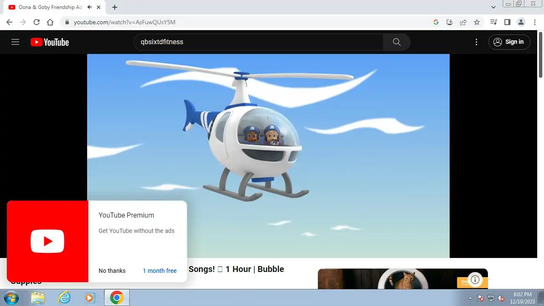
Task: Reload the page
Action: click(x=37, y=22)
